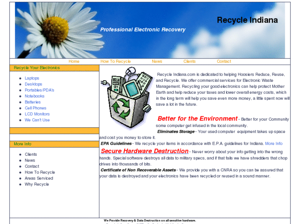Viewport: 300px width, 224px height.
Task: Click the Professional Electronic Recovery tagline
Action: [143, 30]
